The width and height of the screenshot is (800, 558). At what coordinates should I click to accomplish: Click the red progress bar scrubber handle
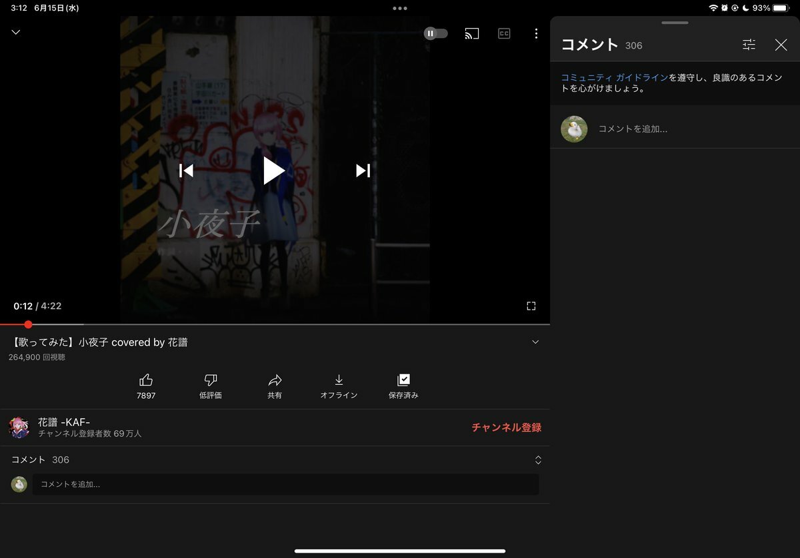28,324
